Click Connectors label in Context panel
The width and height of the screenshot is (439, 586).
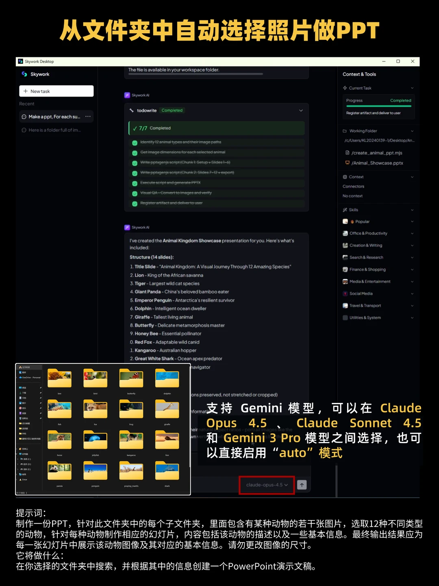point(353,186)
